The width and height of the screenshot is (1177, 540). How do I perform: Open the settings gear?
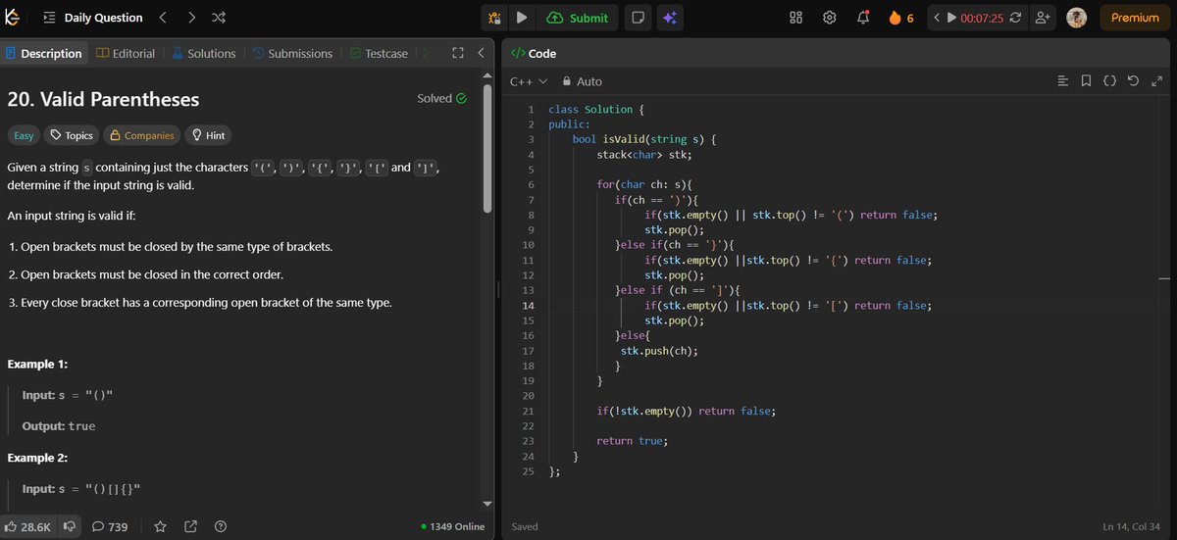point(830,18)
